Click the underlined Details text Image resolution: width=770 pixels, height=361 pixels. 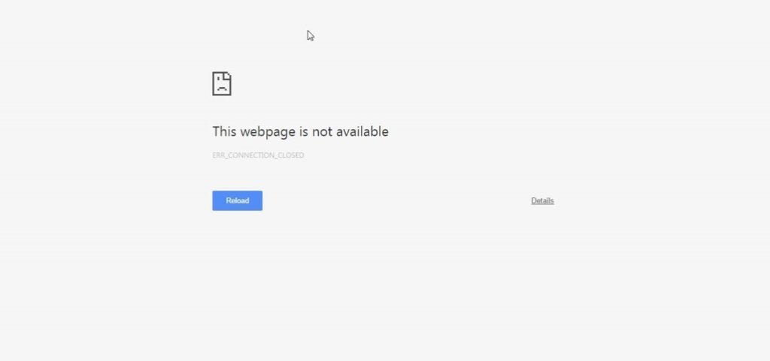[x=542, y=201]
